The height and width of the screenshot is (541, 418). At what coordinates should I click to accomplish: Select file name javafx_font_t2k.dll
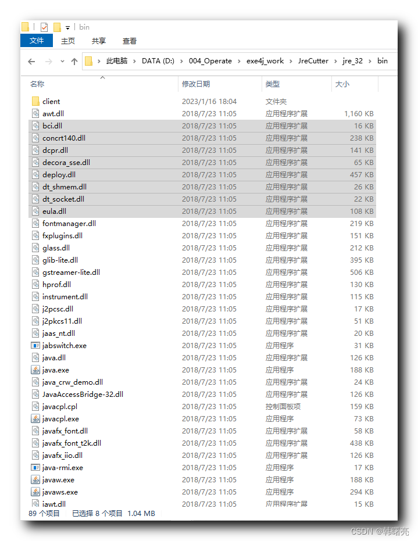72,443
